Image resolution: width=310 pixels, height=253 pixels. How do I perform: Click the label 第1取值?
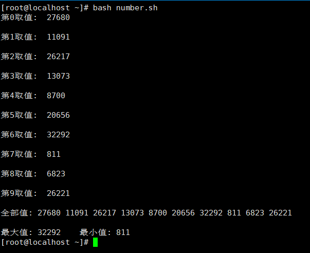click(19, 37)
